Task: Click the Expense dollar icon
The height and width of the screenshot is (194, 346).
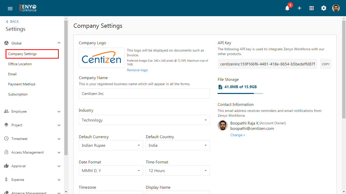Action: coord(6,180)
